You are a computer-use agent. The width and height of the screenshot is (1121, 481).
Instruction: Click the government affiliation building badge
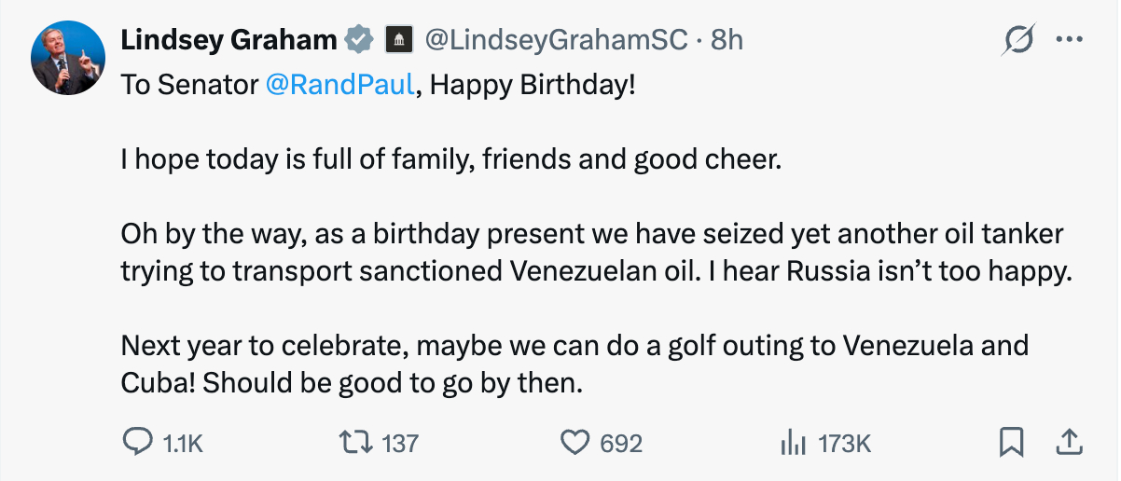point(398,40)
